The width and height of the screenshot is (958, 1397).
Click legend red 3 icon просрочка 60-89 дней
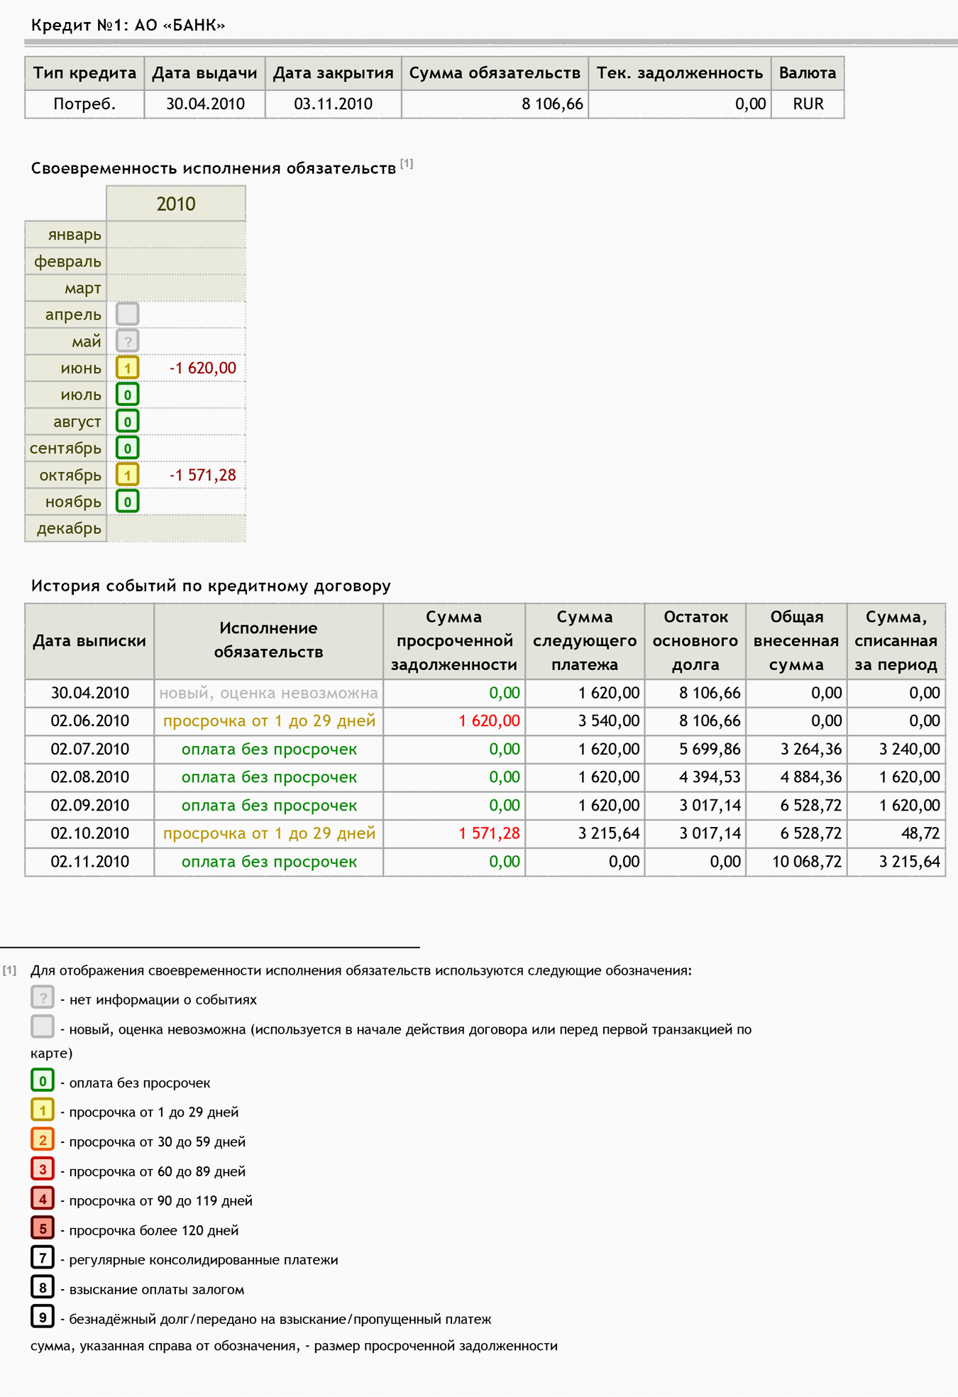tap(43, 1169)
